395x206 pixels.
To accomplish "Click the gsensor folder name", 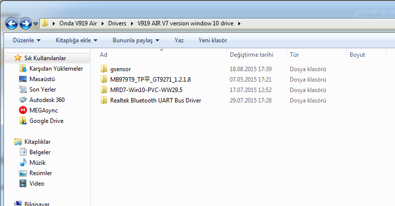I will tap(120, 69).
